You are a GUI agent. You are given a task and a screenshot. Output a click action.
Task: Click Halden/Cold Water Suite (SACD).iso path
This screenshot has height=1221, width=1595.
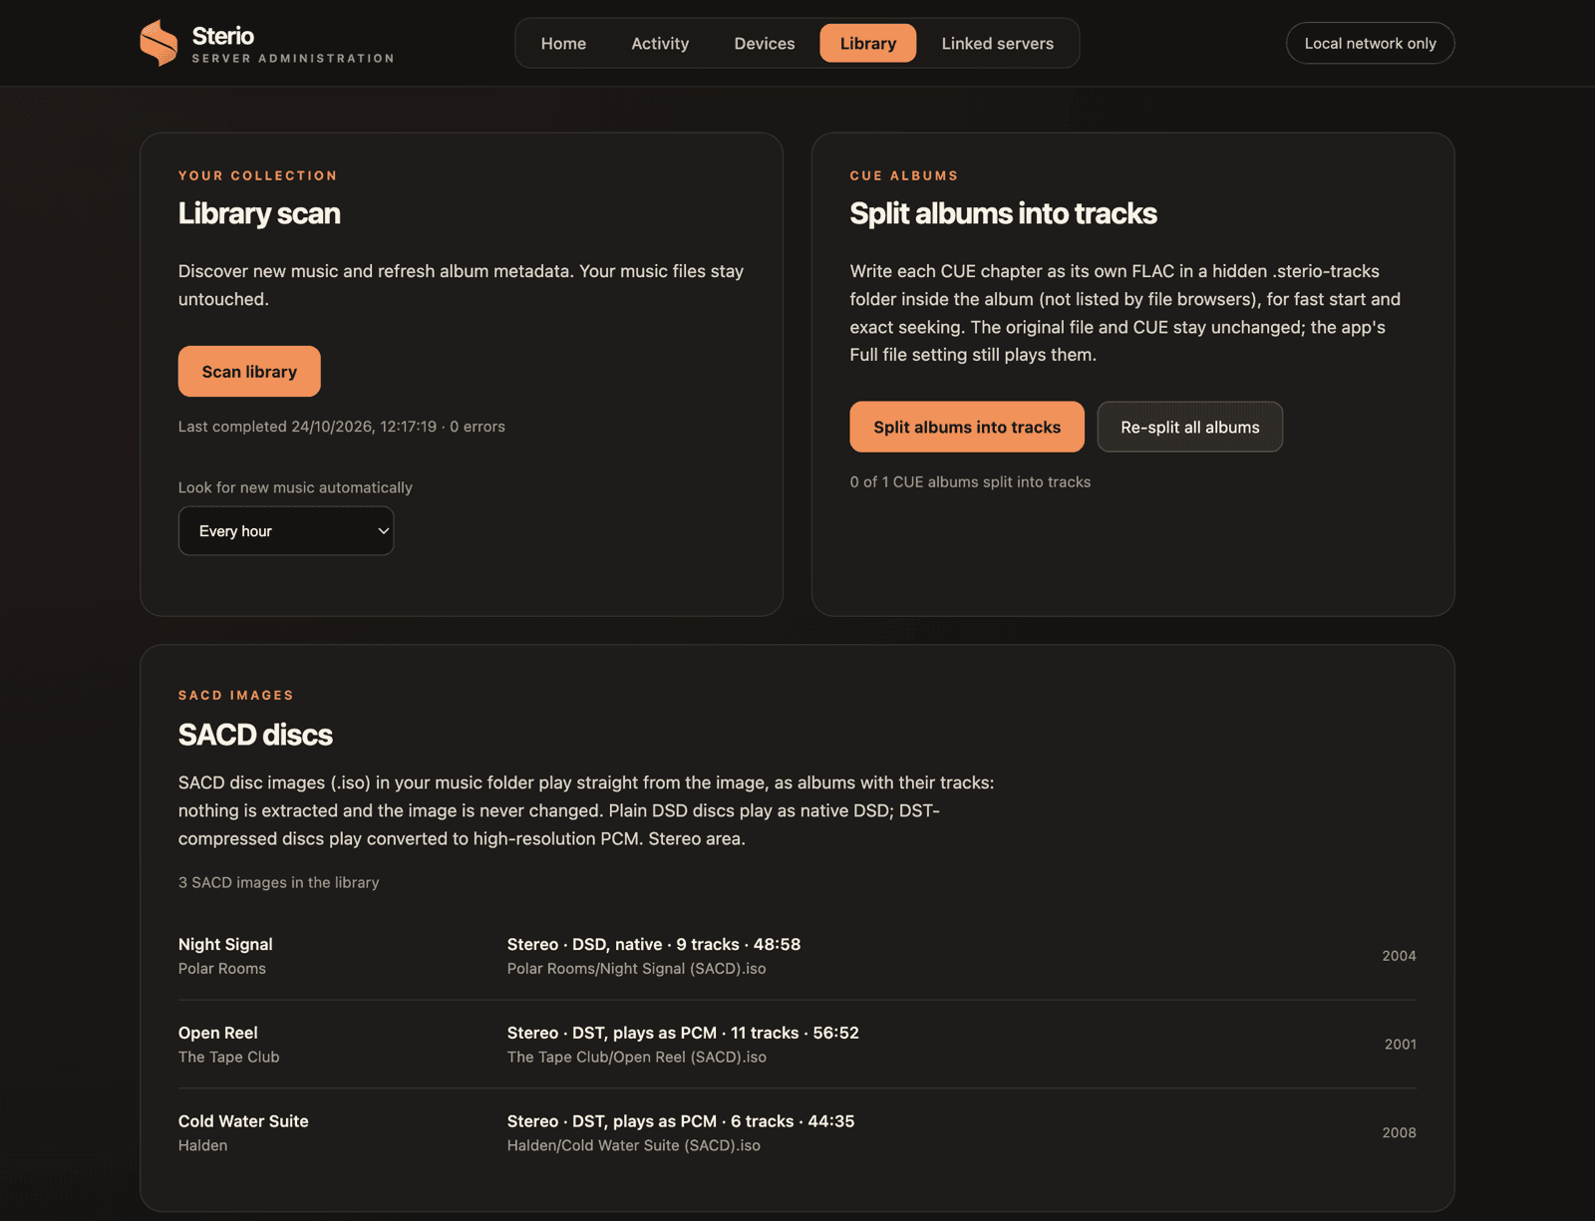pyautogui.click(x=633, y=1145)
